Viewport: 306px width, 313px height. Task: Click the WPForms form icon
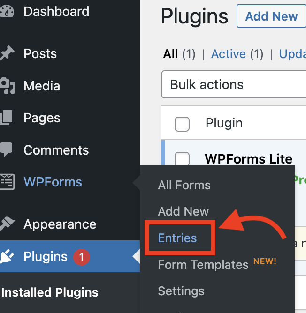click(7, 182)
